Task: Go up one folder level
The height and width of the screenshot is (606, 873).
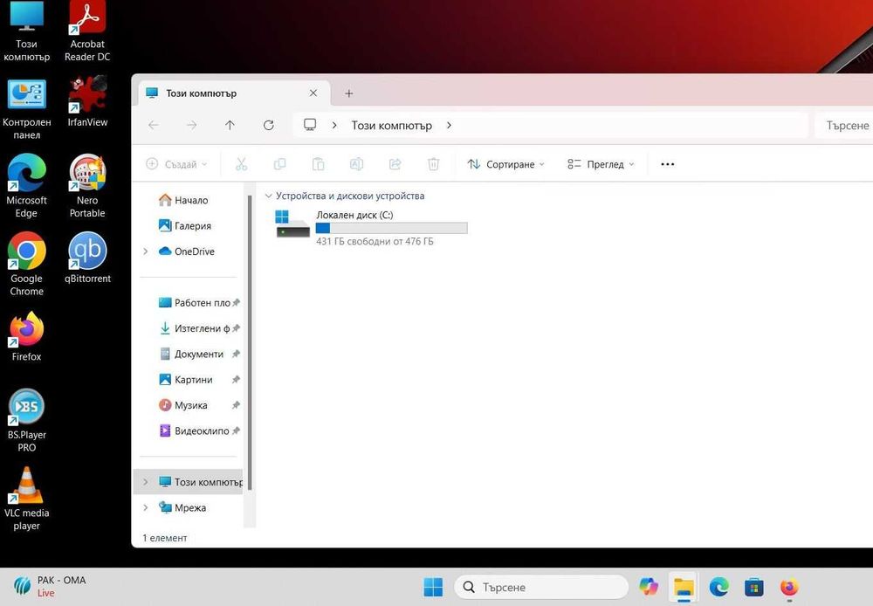Action: click(230, 126)
